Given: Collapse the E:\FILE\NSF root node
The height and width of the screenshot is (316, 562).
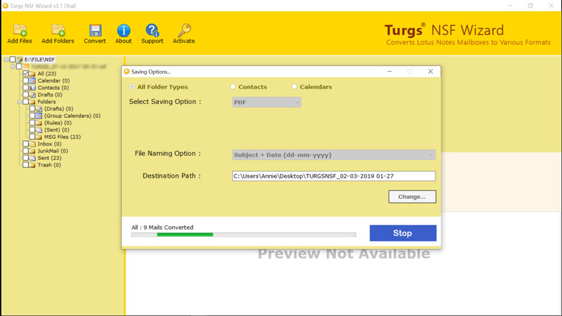Looking at the screenshot, I should click(x=6, y=60).
